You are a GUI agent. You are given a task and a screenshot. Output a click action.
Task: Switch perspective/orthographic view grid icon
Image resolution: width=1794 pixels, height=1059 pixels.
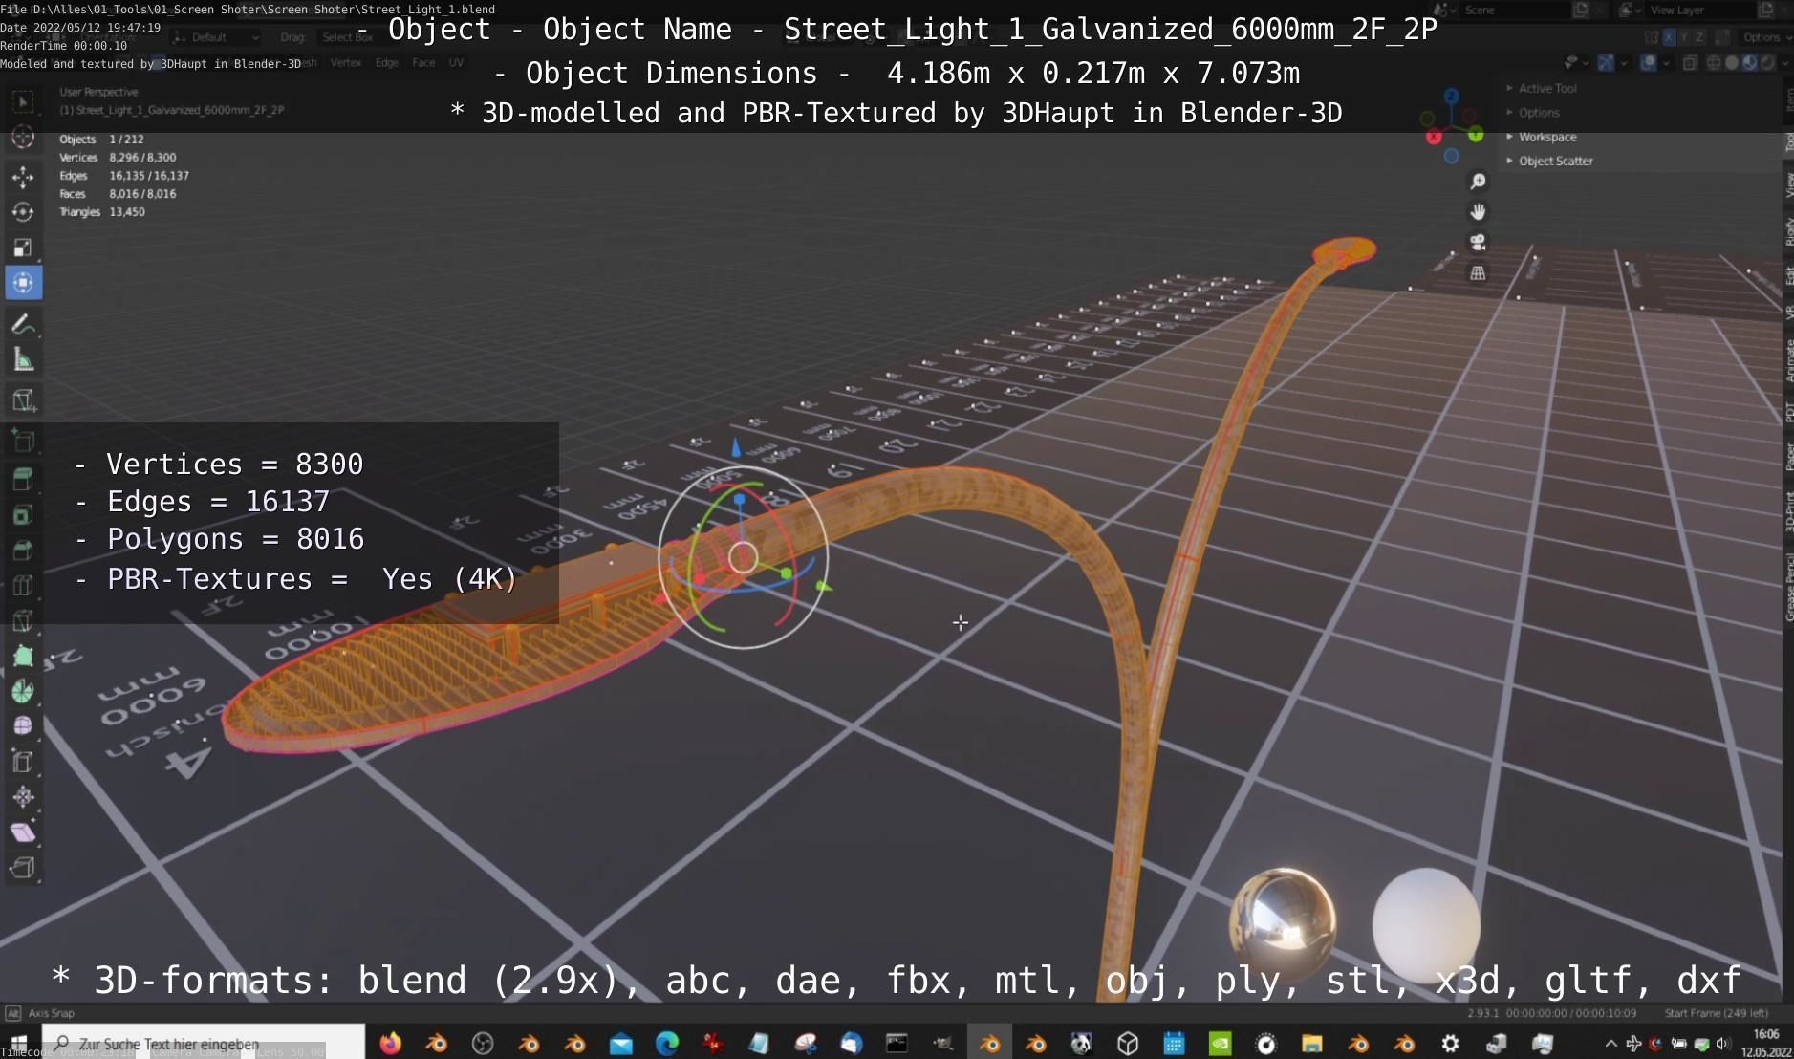coord(1478,273)
